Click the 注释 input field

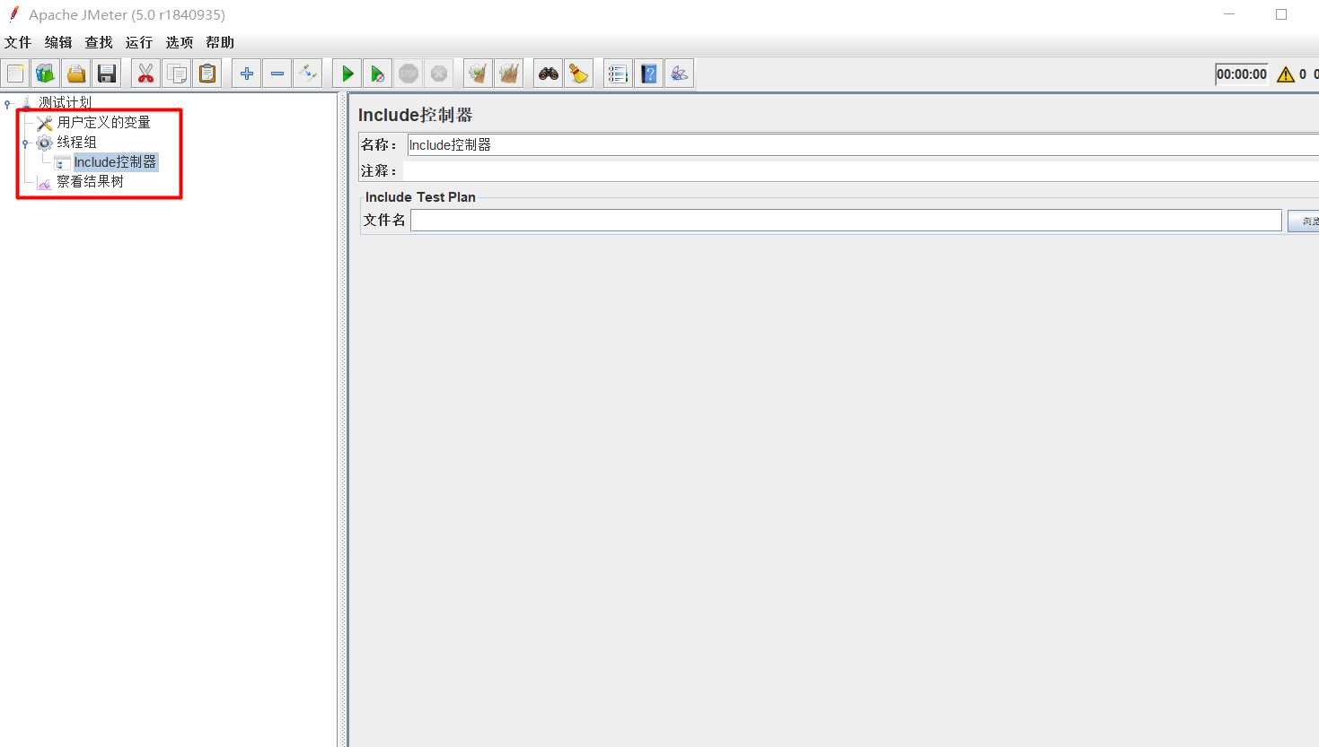point(860,170)
